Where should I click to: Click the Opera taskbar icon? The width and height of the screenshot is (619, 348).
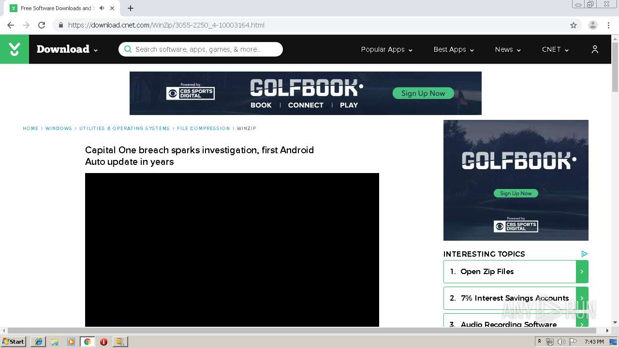point(103,342)
